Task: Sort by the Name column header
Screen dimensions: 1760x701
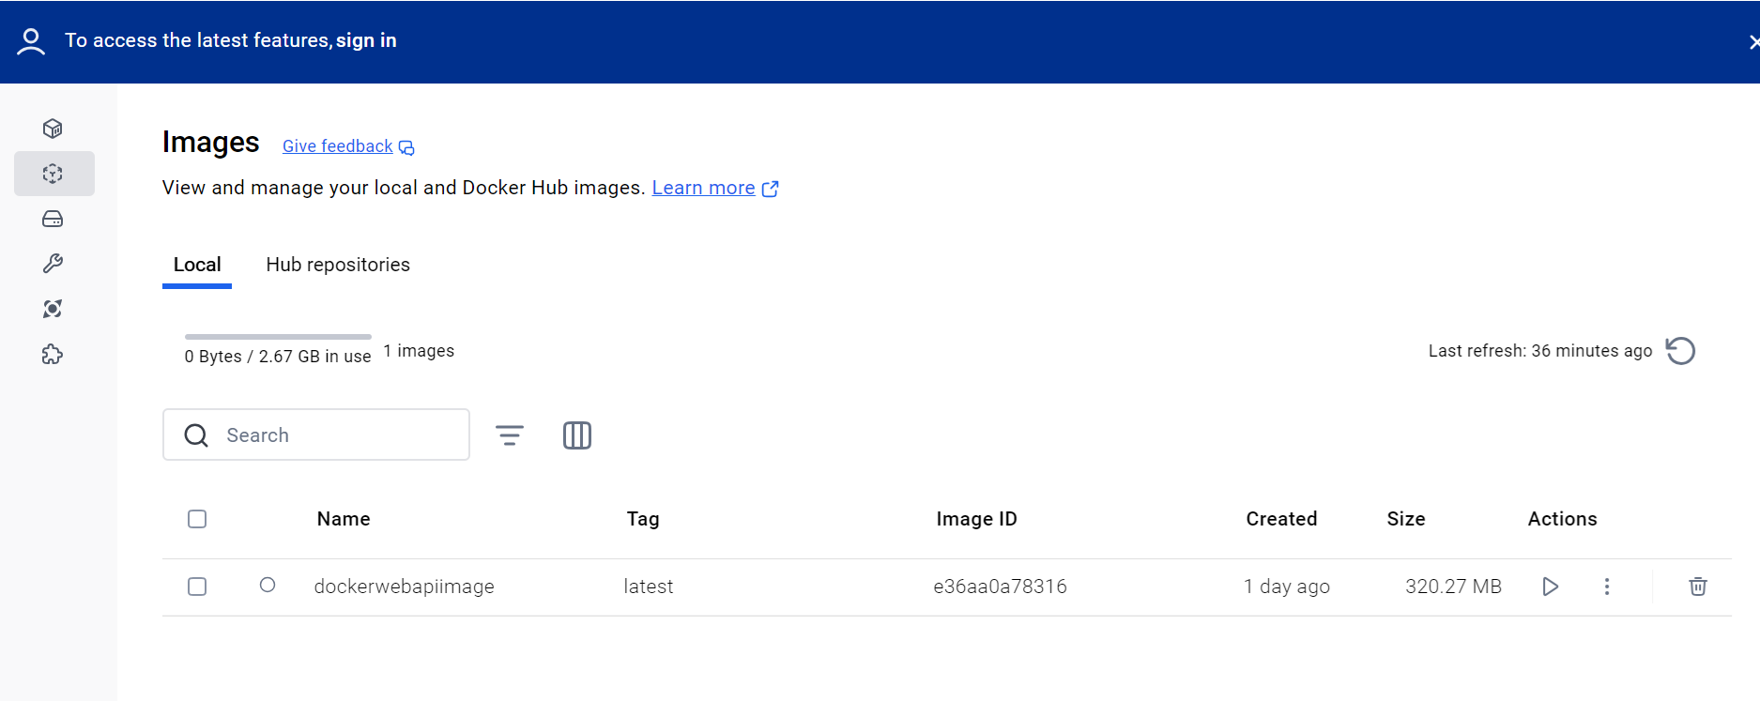Action: point(344,519)
